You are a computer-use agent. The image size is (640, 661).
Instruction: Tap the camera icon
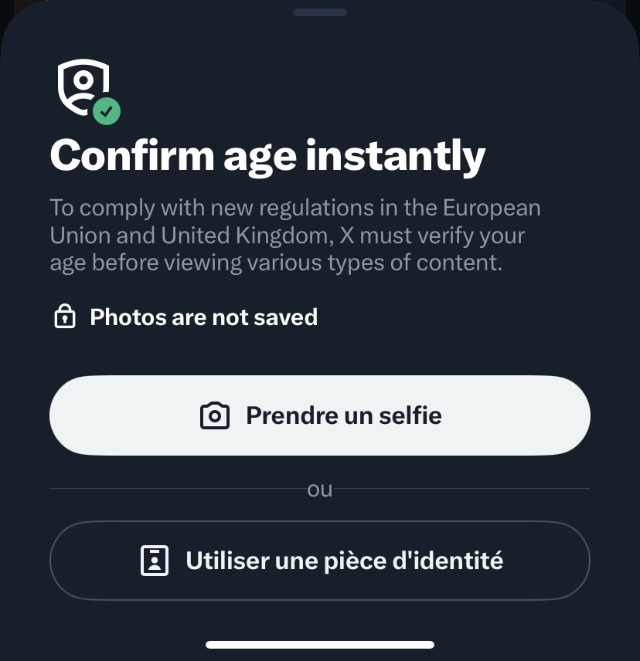(x=214, y=415)
